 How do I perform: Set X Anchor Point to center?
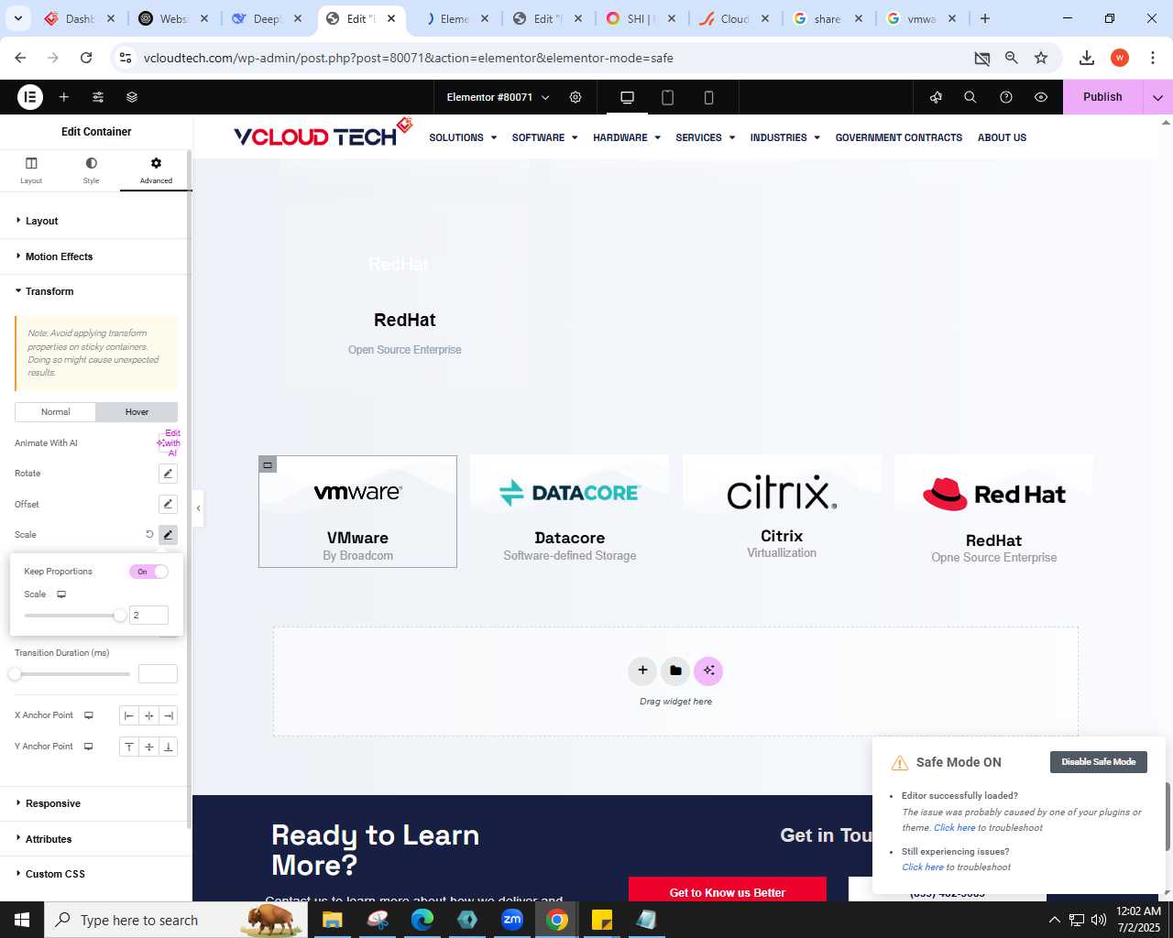[148, 716]
